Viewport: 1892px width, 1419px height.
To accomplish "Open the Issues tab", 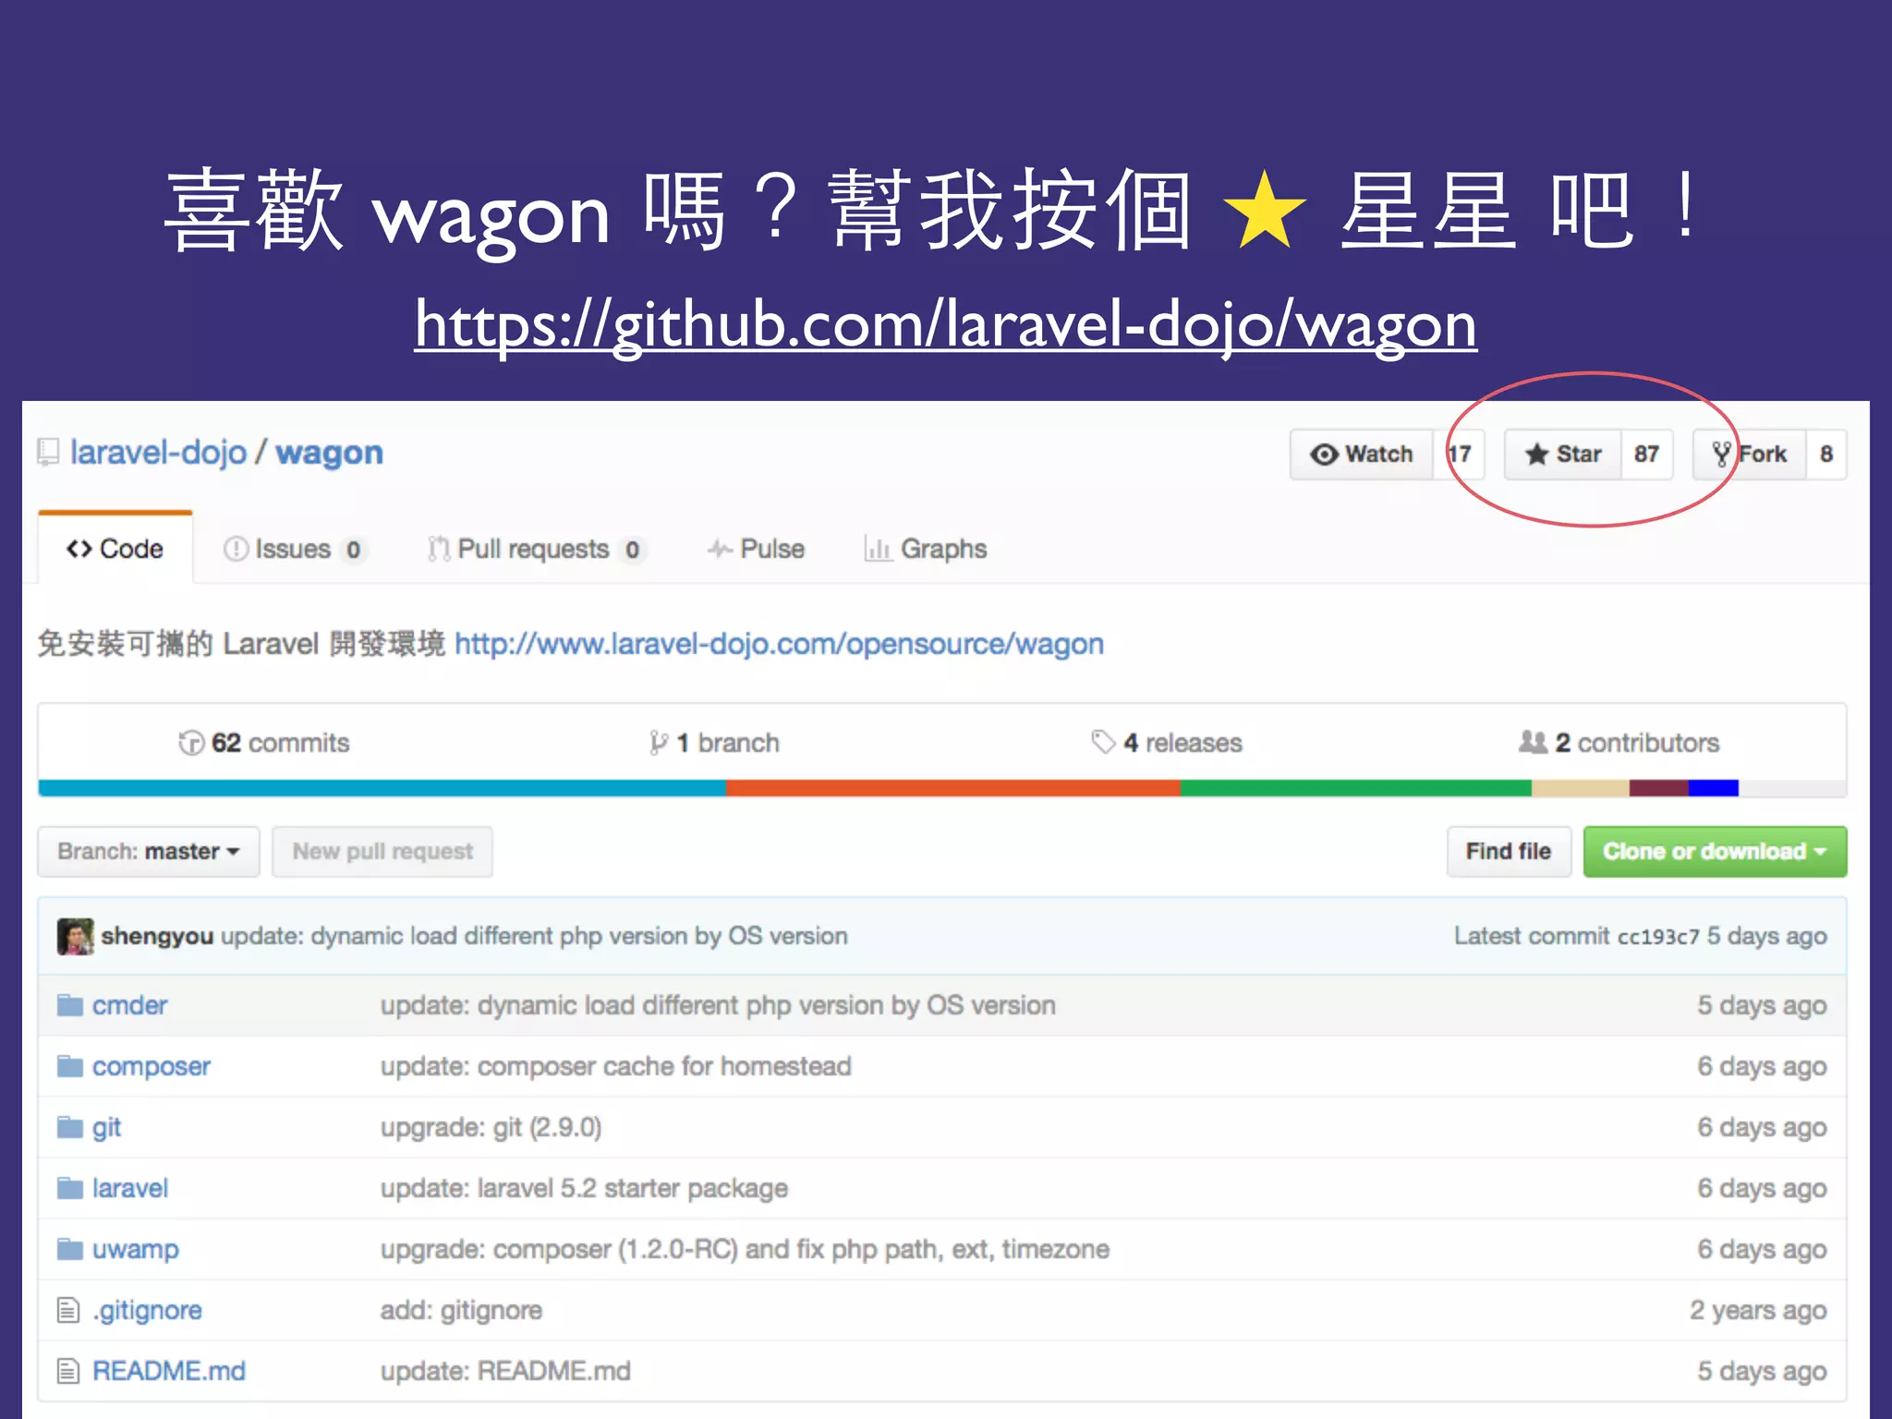I will click(x=296, y=549).
